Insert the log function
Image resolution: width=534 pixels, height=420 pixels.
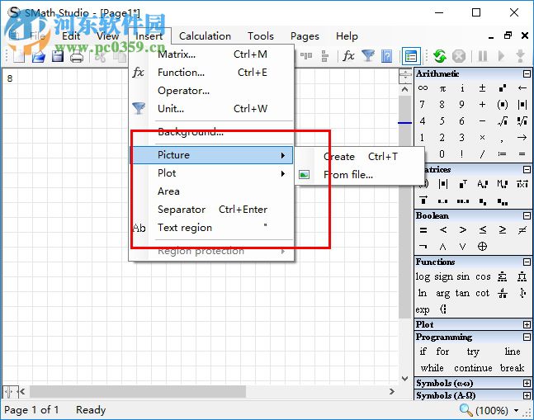tap(423, 276)
